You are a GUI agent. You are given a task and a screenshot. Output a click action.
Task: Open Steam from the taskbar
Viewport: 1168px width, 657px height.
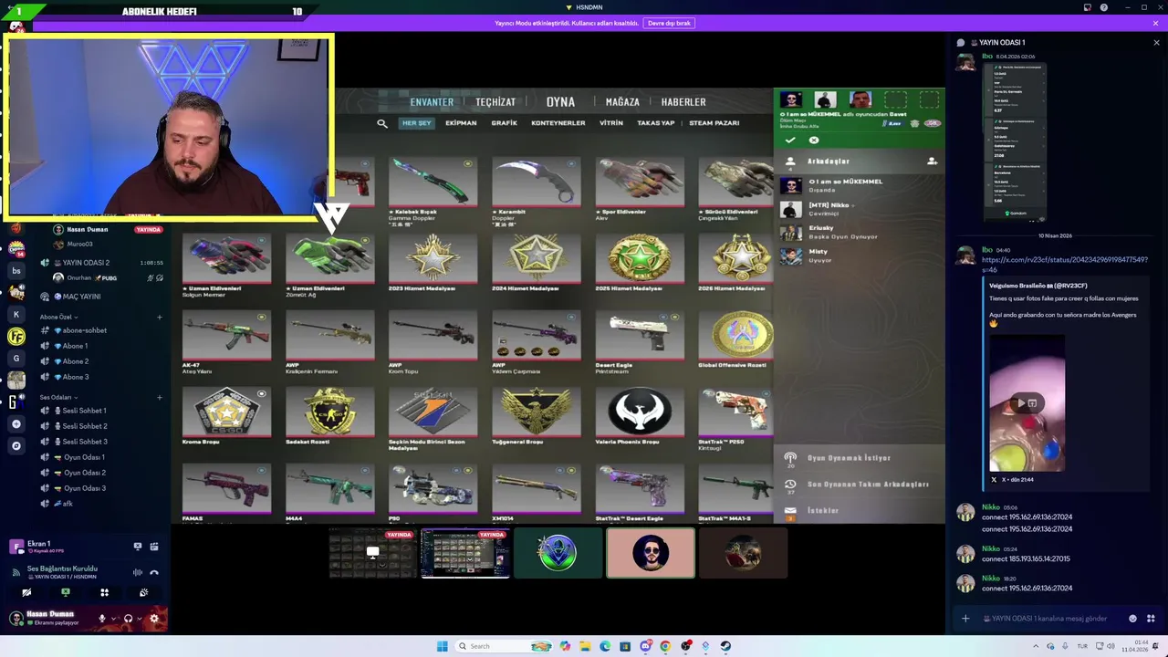(x=725, y=646)
